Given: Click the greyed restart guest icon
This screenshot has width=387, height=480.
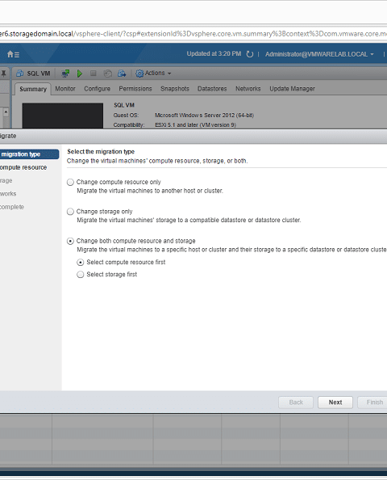Looking at the screenshot, I should point(107,74).
